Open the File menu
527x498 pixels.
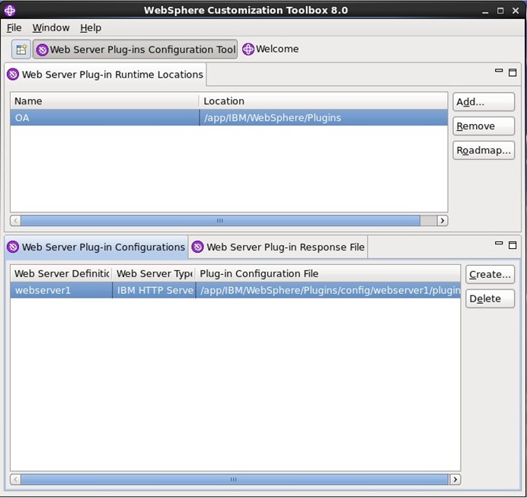(14, 27)
